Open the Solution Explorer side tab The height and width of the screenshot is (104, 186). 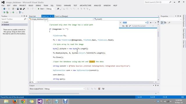(x=184, y=21)
